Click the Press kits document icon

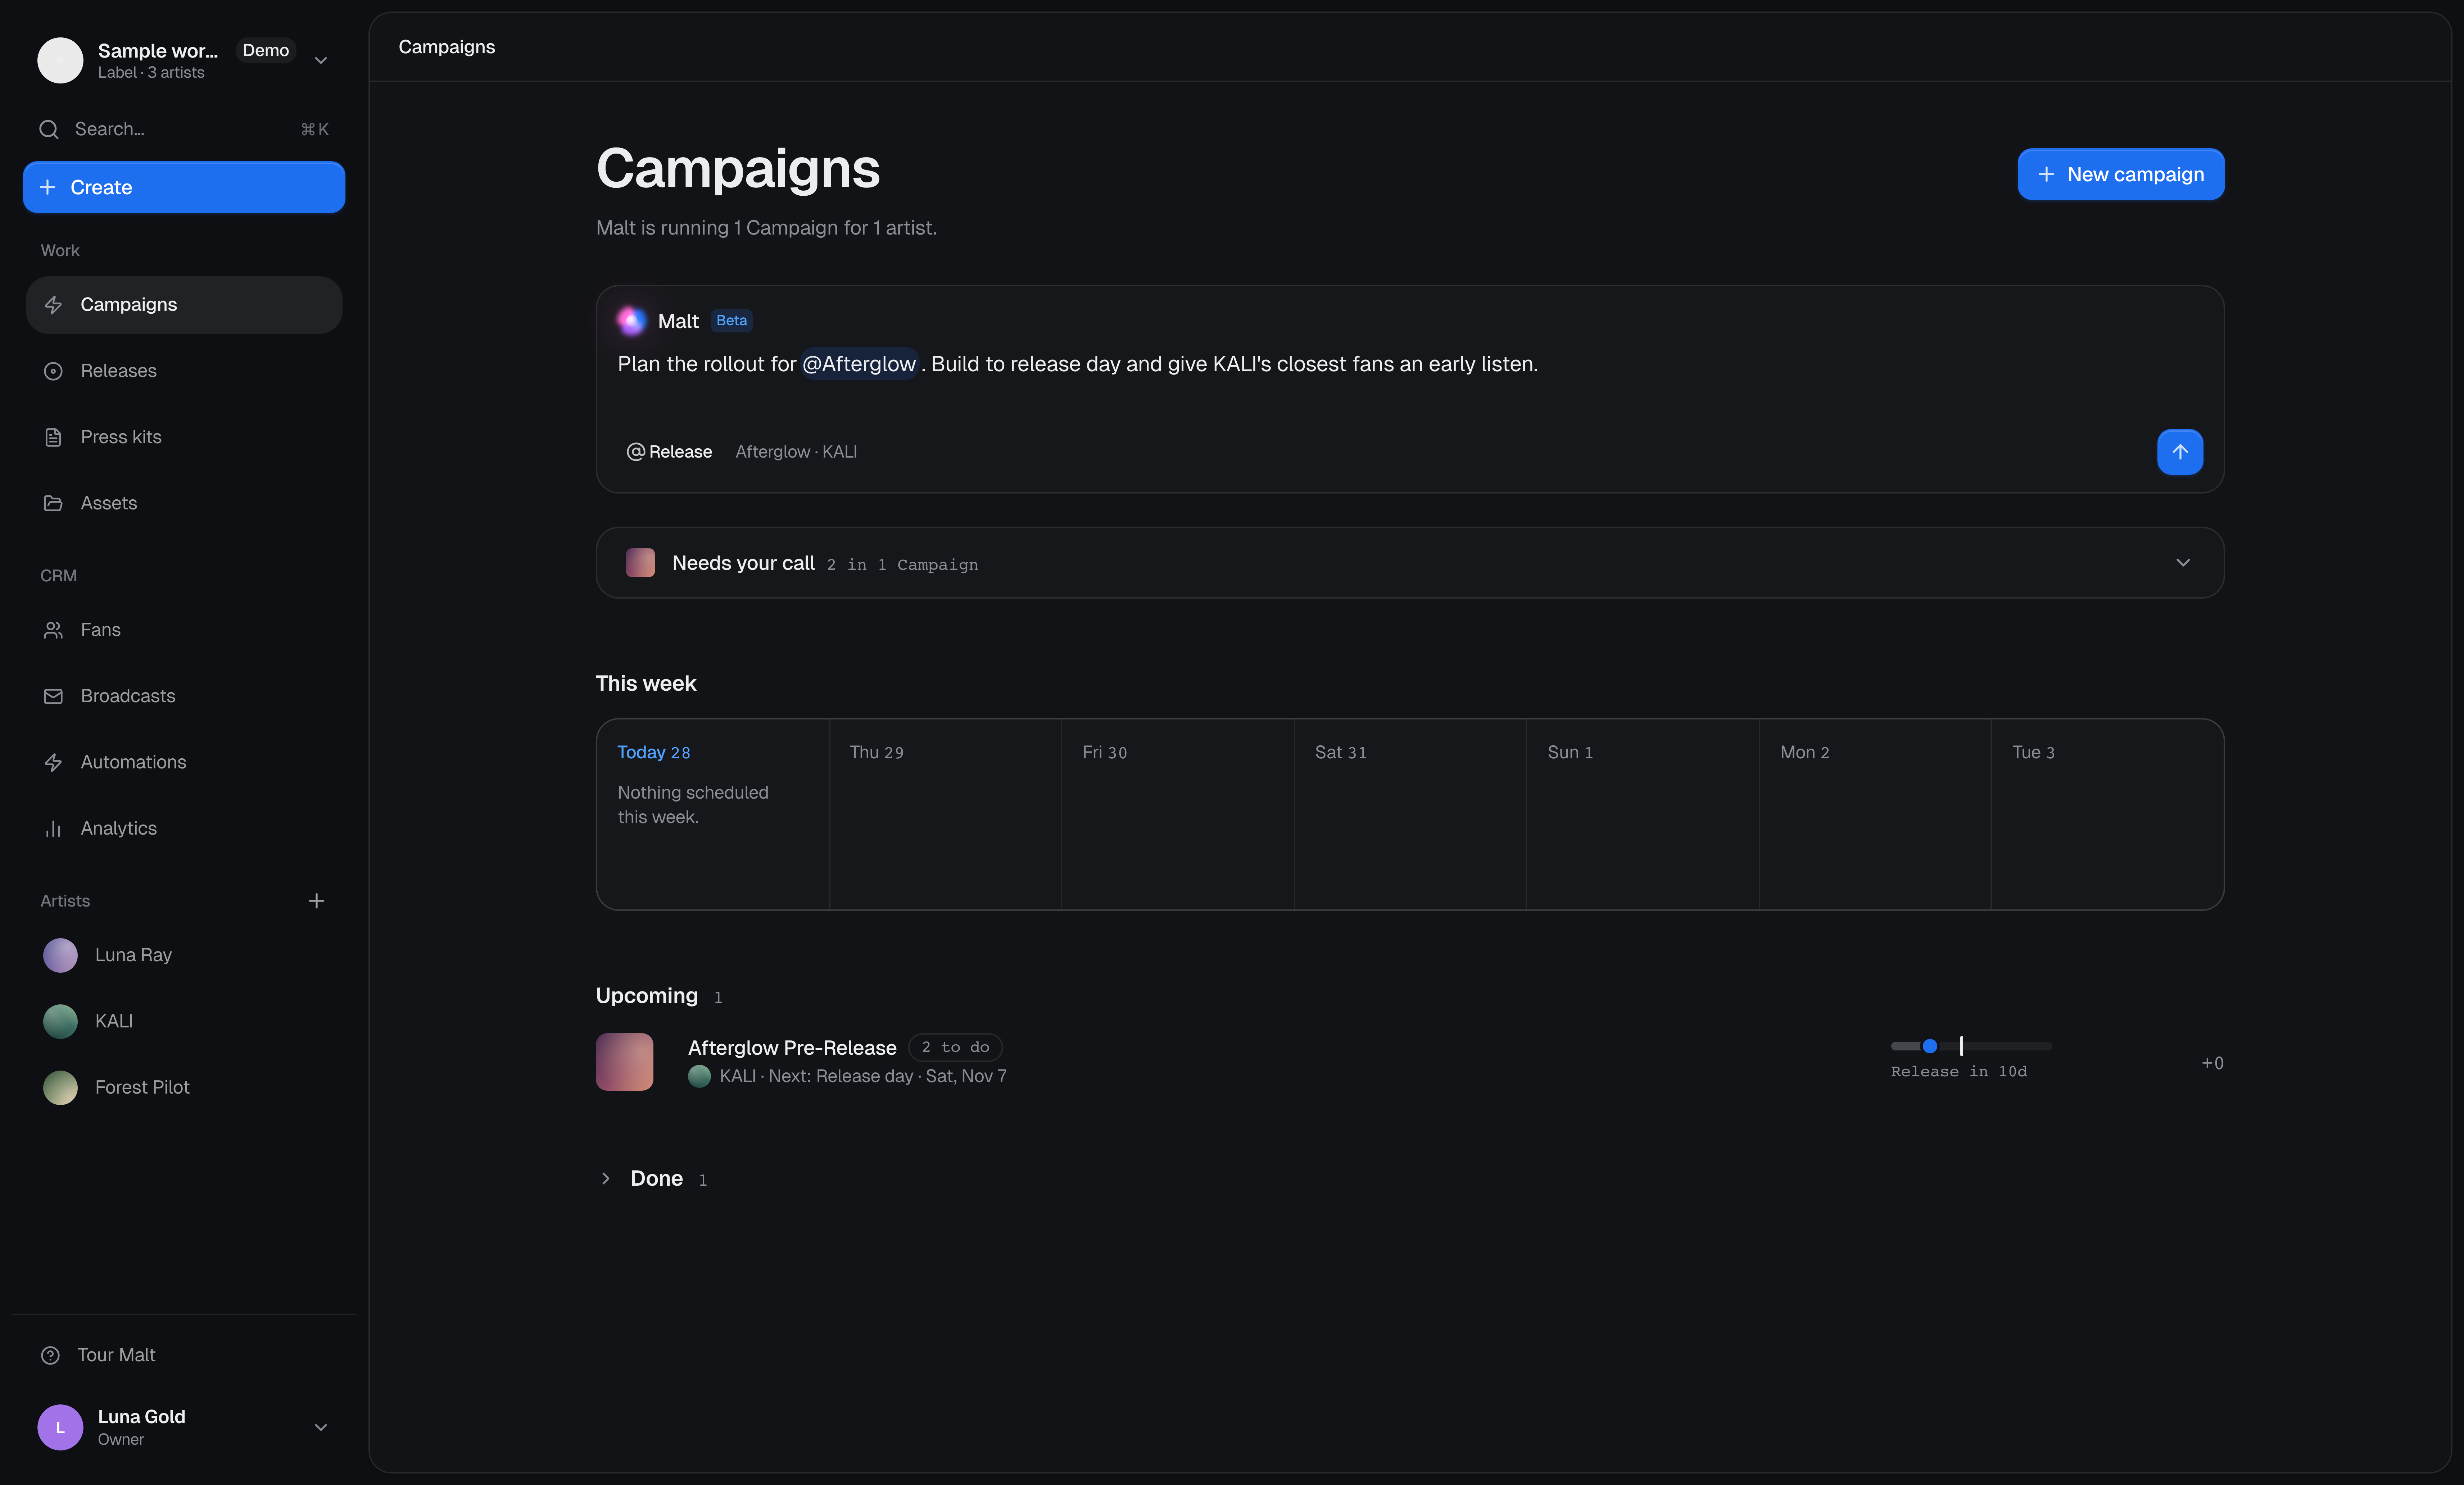(x=53, y=437)
